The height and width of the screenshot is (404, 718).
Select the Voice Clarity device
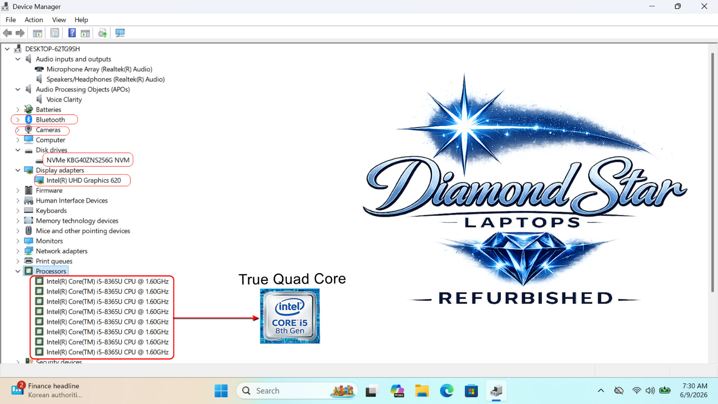[64, 100]
